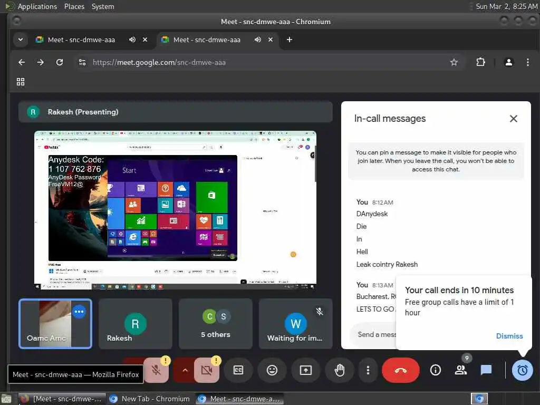Click the show desktop icon in bottom panel

click(6, 399)
